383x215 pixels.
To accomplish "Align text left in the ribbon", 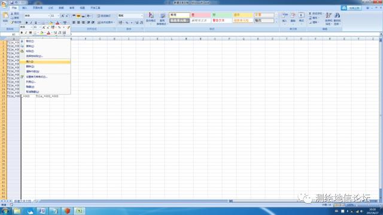I will [x=74, y=23].
